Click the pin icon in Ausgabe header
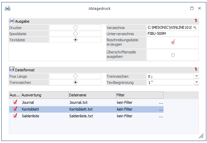Screen dimensions: 207x143 (196, 21)
